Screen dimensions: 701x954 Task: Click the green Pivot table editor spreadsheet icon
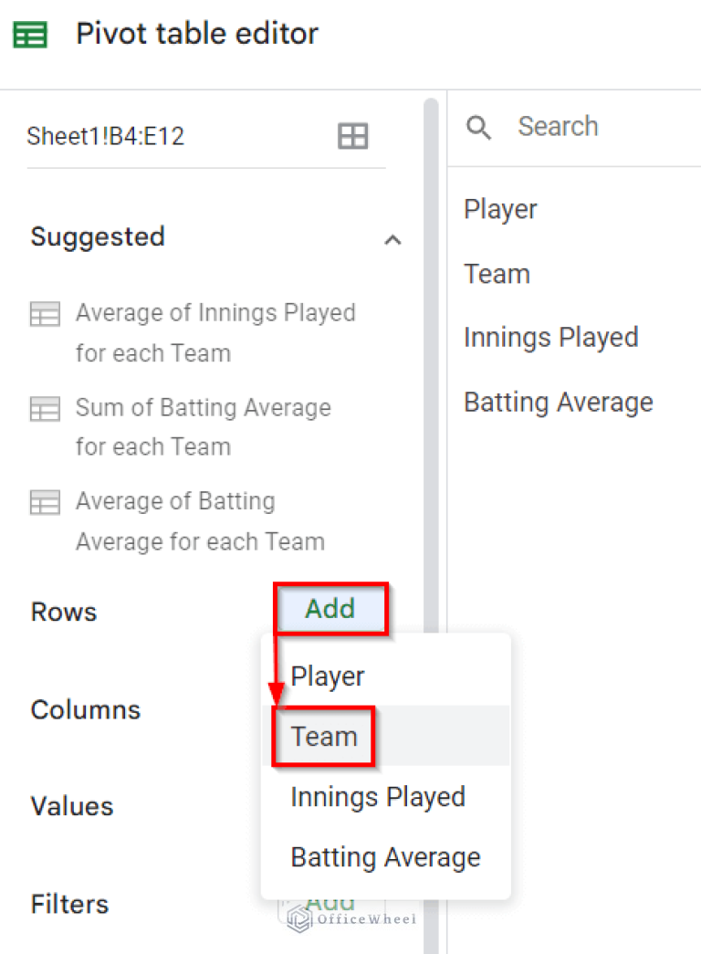click(30, 33)
